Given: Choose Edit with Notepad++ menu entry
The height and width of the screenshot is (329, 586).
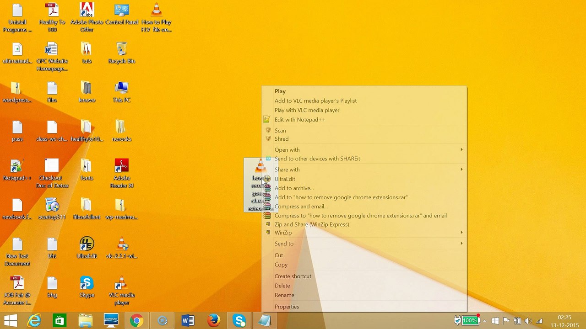Looking at the screenshot, I should click(x=300, y=120).
